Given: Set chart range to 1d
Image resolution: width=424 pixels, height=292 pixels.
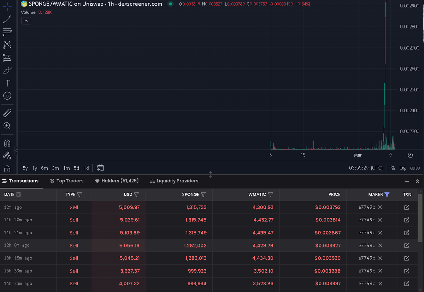Looking at the screenshot, I should (x=86, y=168).
